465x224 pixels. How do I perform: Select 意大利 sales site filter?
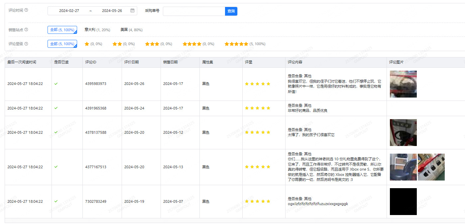click(97, 30)
